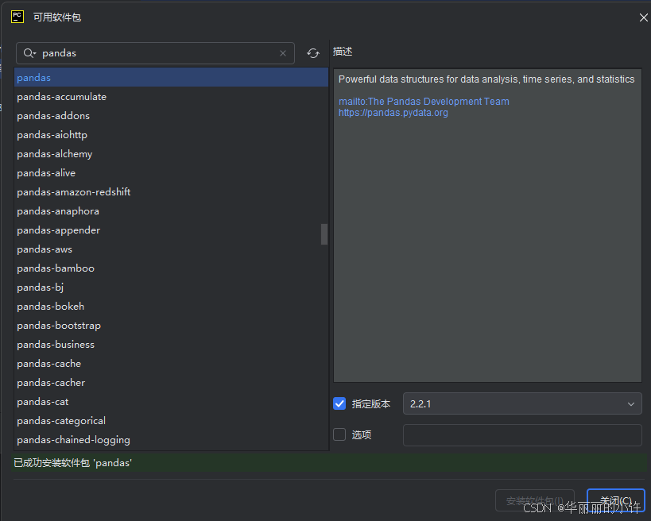The image size is (651, 521).
Task: Click the search magnifier icon
Action: point(29,53)
